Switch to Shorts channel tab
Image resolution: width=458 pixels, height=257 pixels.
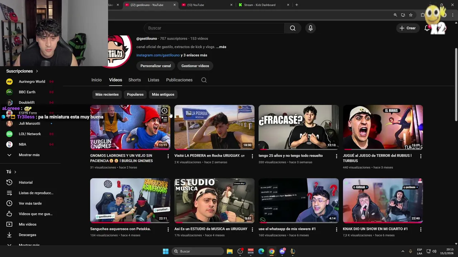135,80
